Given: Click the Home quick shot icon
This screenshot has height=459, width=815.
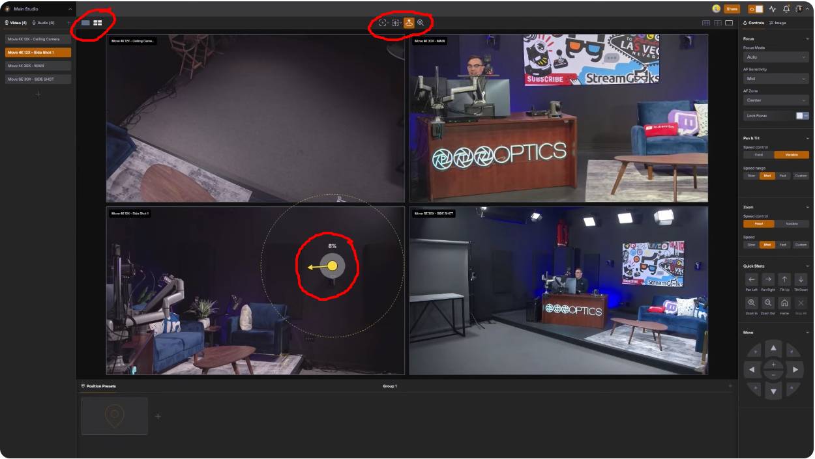Looking at the screenshot, I should 784,303.
